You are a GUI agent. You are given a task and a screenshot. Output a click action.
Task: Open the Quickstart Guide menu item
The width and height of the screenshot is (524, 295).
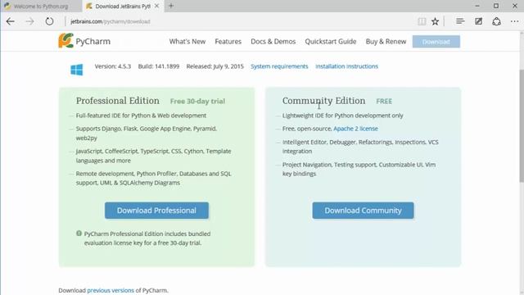(331, 42)
